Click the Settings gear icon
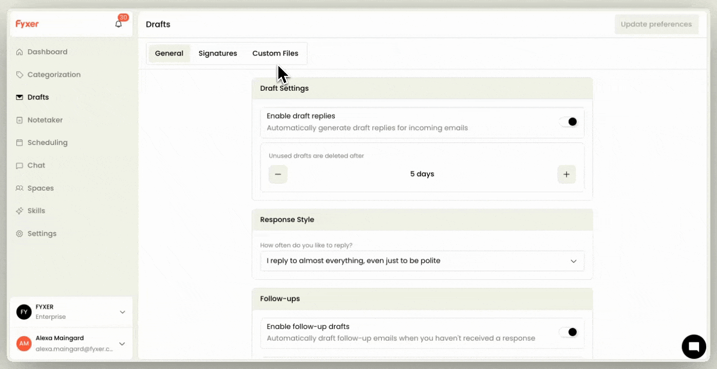717x369 pixels. (x=20, y=234)
